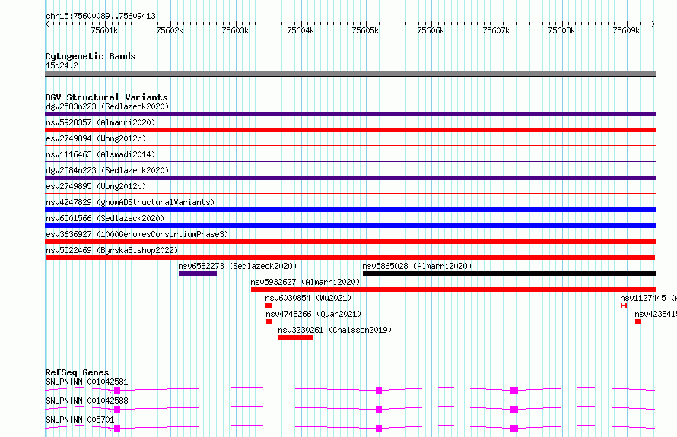Click the RefSeq Genes track title
Image resolution: width=677 pixels, height=437 pixels.
(x=77, y=372)
